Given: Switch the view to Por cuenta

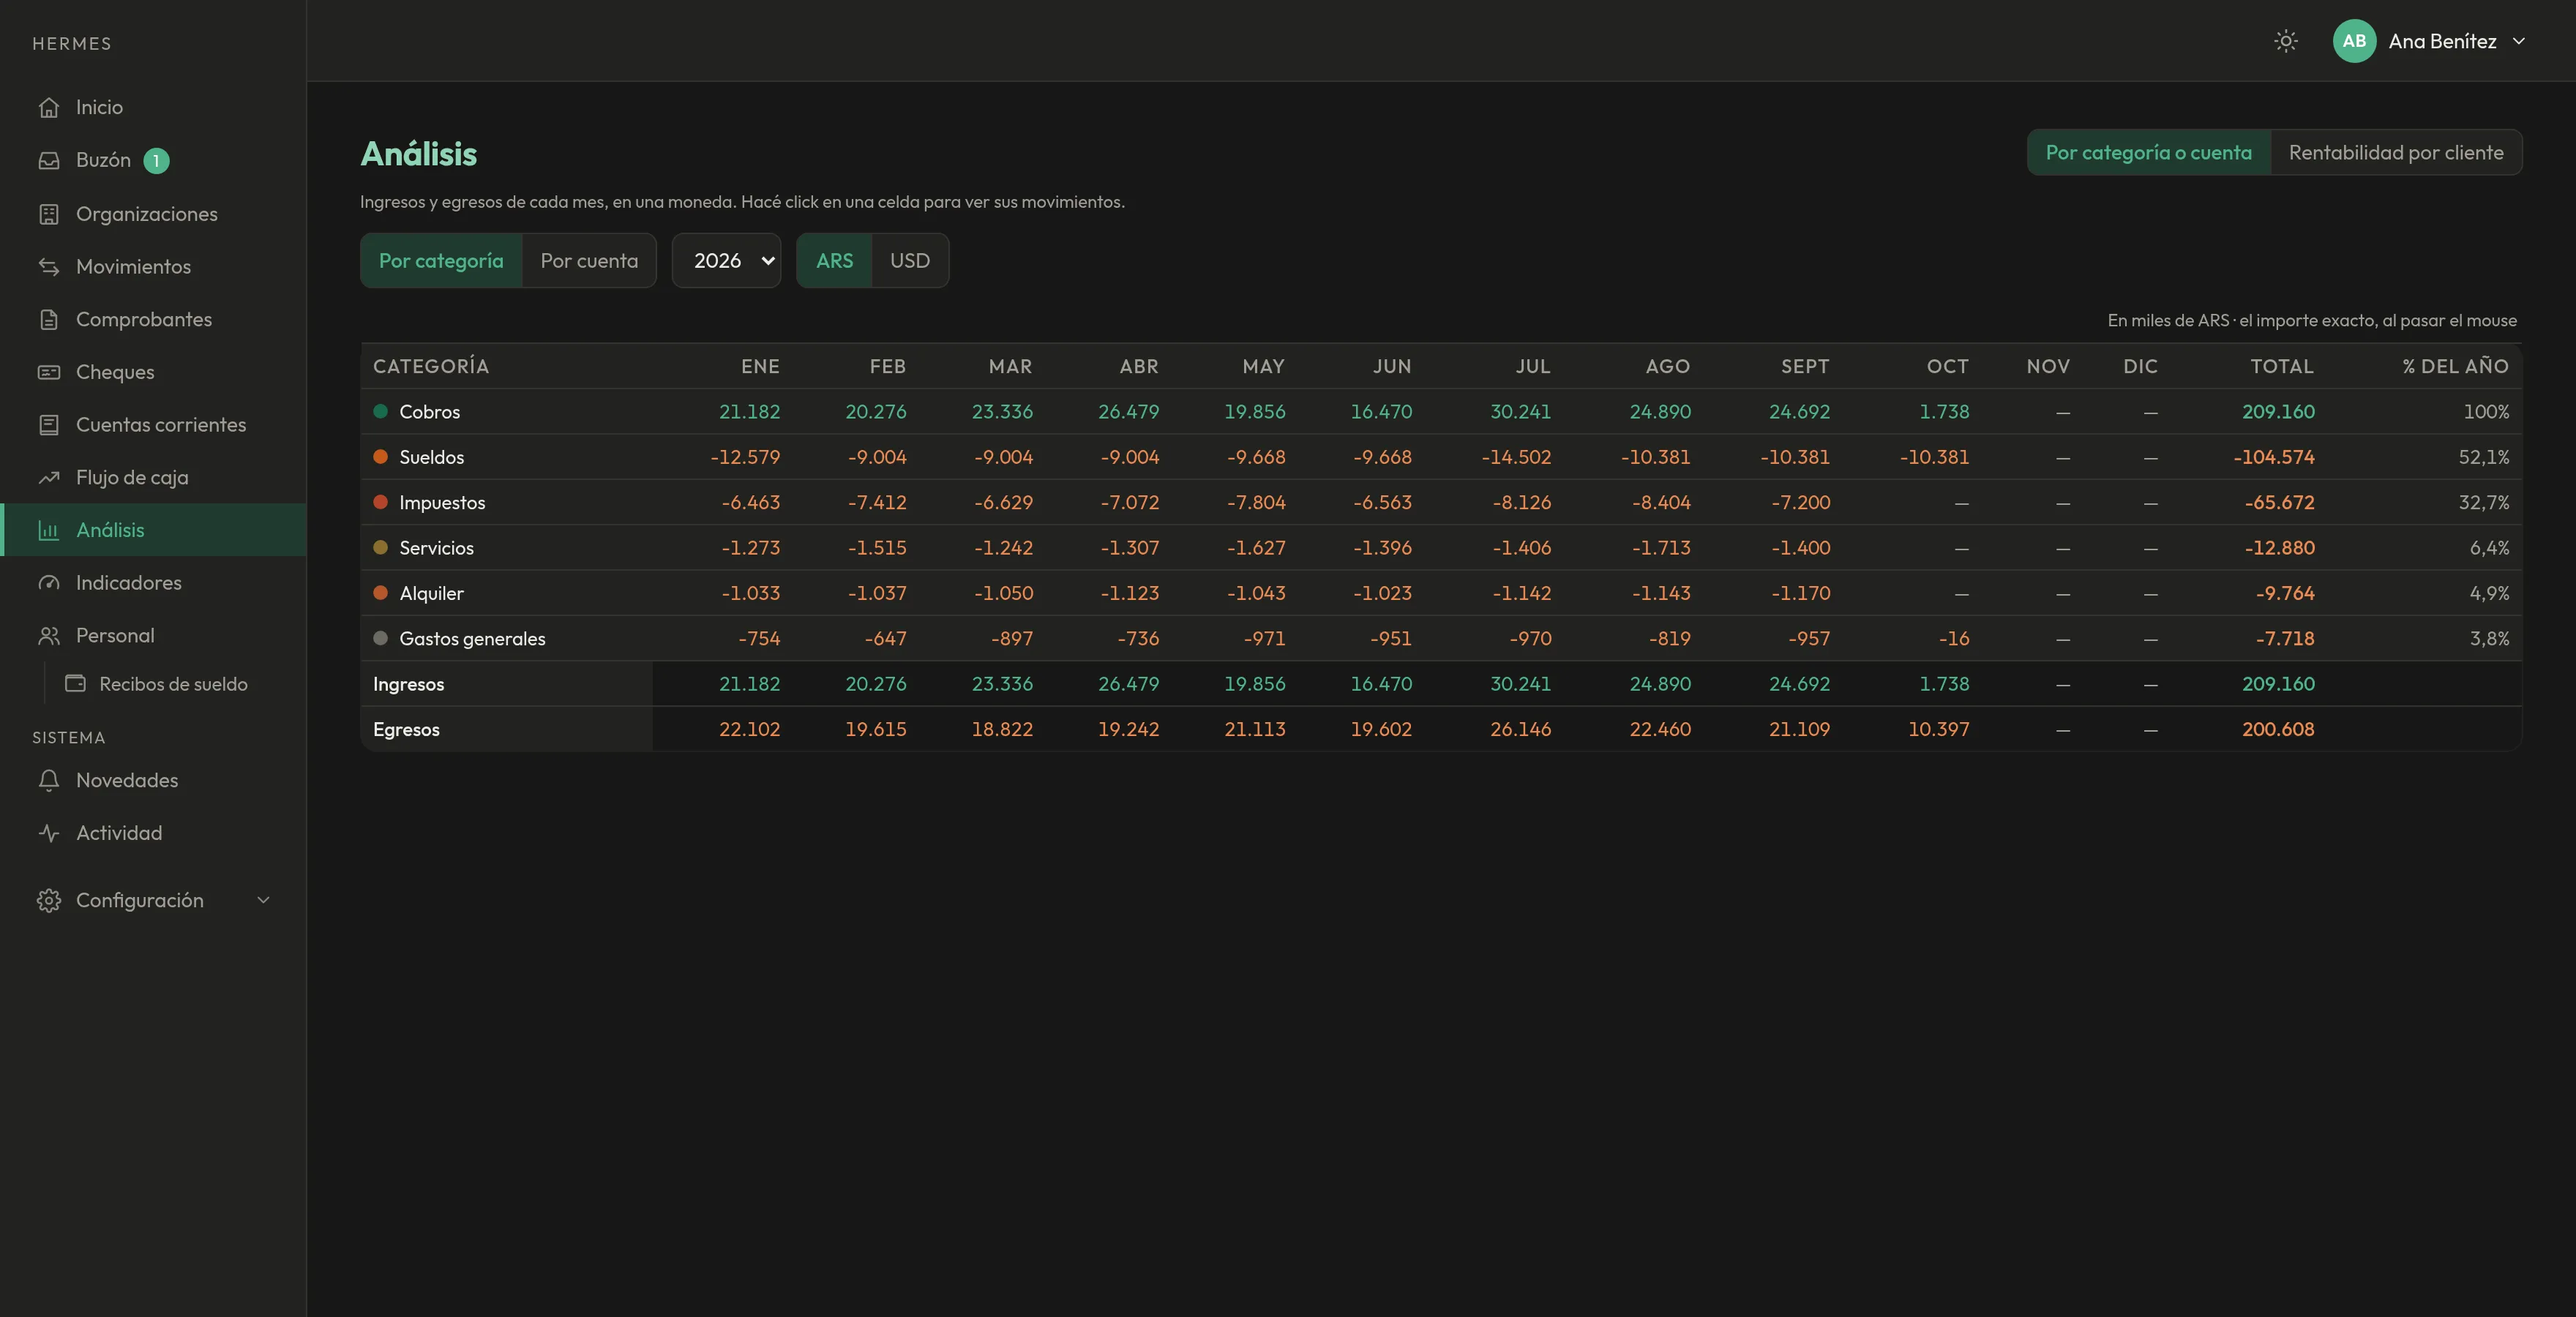Looking at the screenshot, I should pos(589,260).
